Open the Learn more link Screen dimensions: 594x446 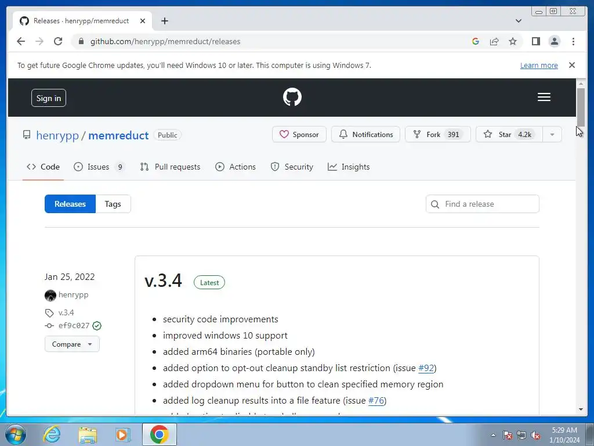[539, 65]
